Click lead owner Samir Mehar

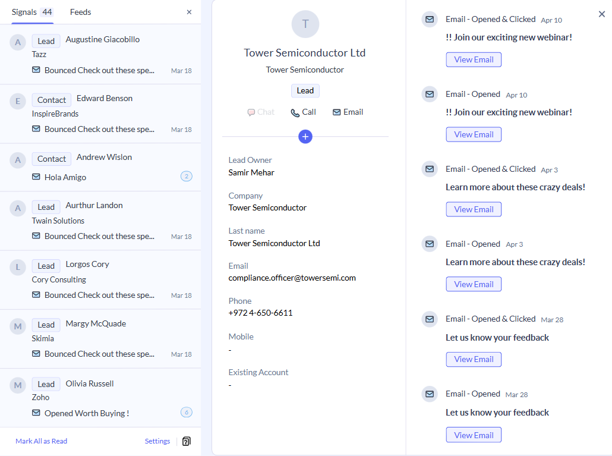coord(251,172)
